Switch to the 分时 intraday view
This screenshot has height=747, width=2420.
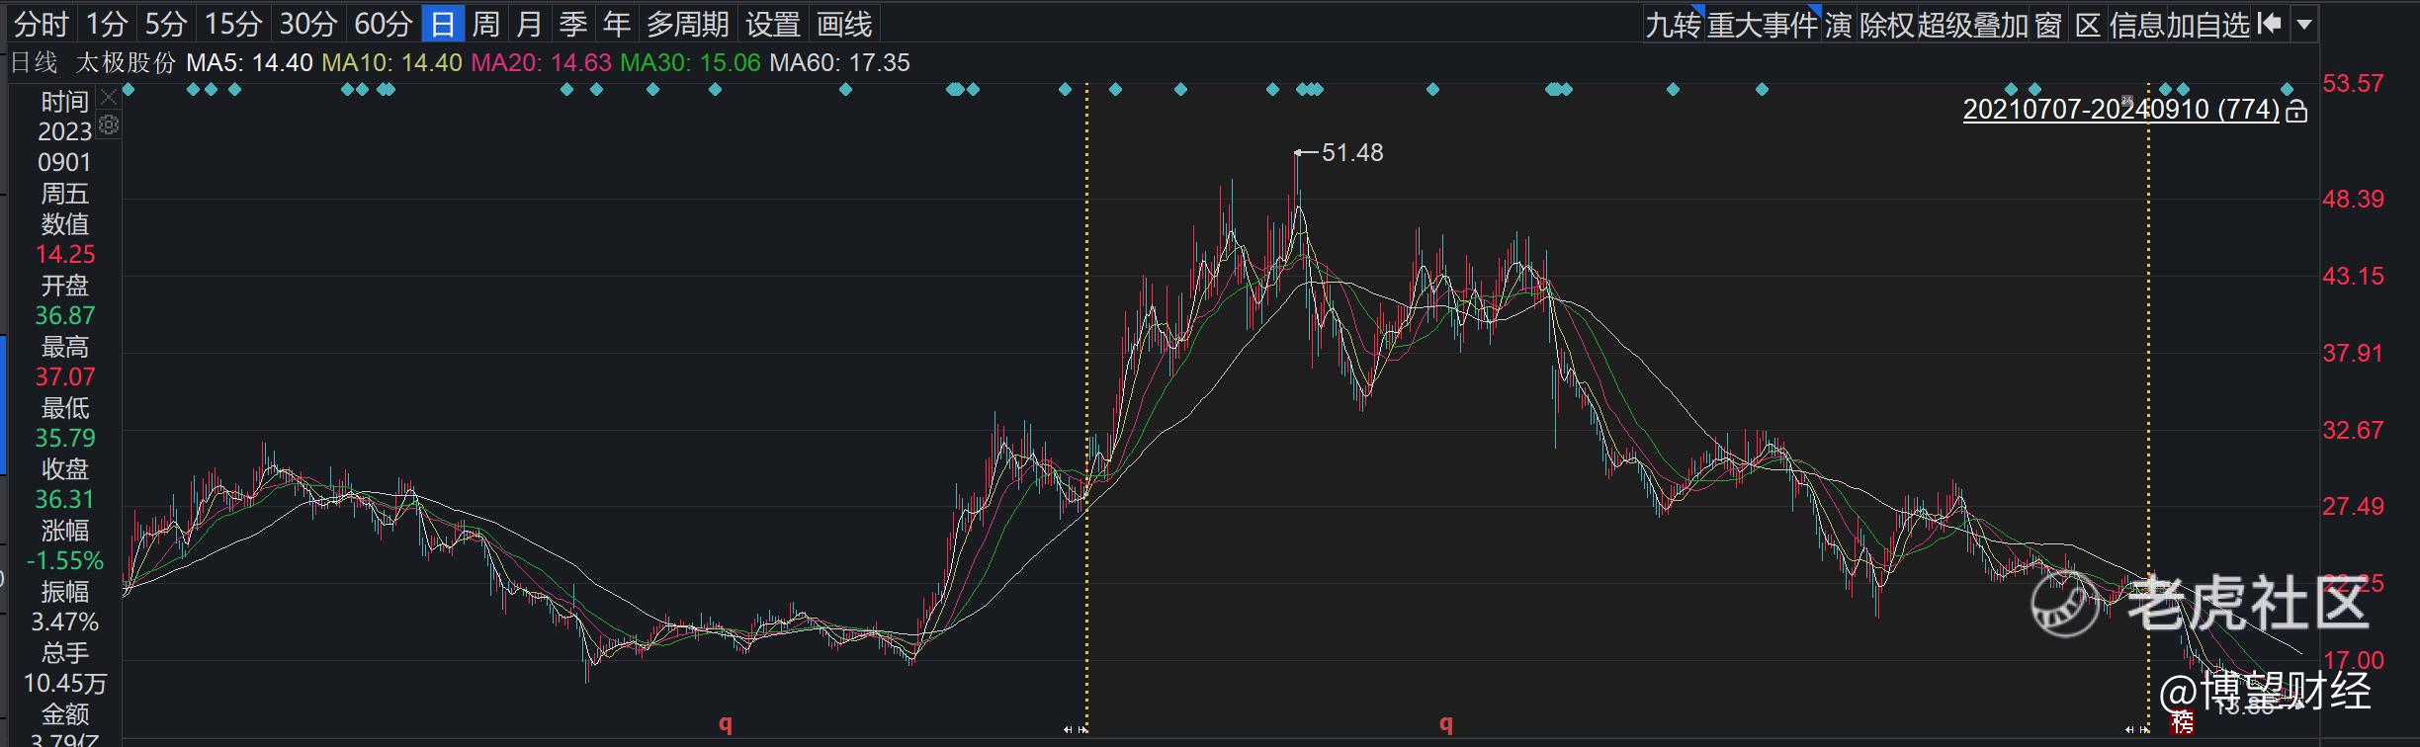pos(41,24)
